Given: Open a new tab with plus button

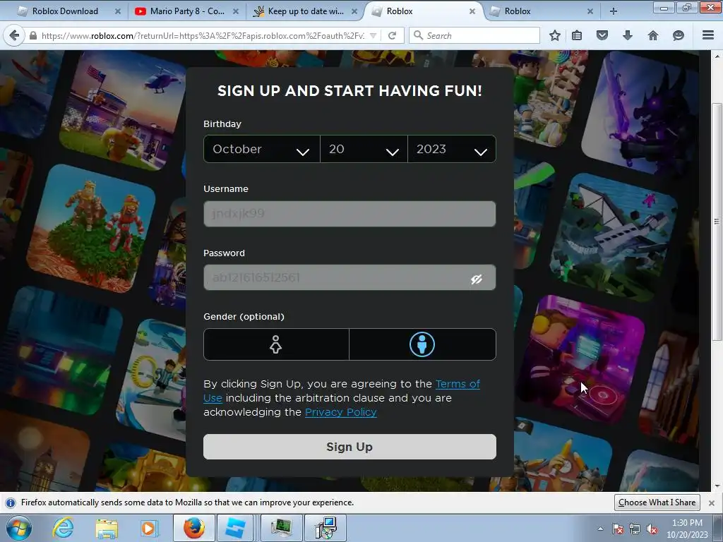Looking at the screenshot, I should pyautogui.click(x=614, y=11).
